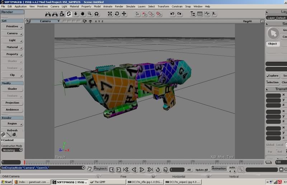Open the command history dropdown arrow

tap(83, 168)
